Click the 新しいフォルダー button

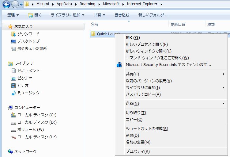pos(153,15)
